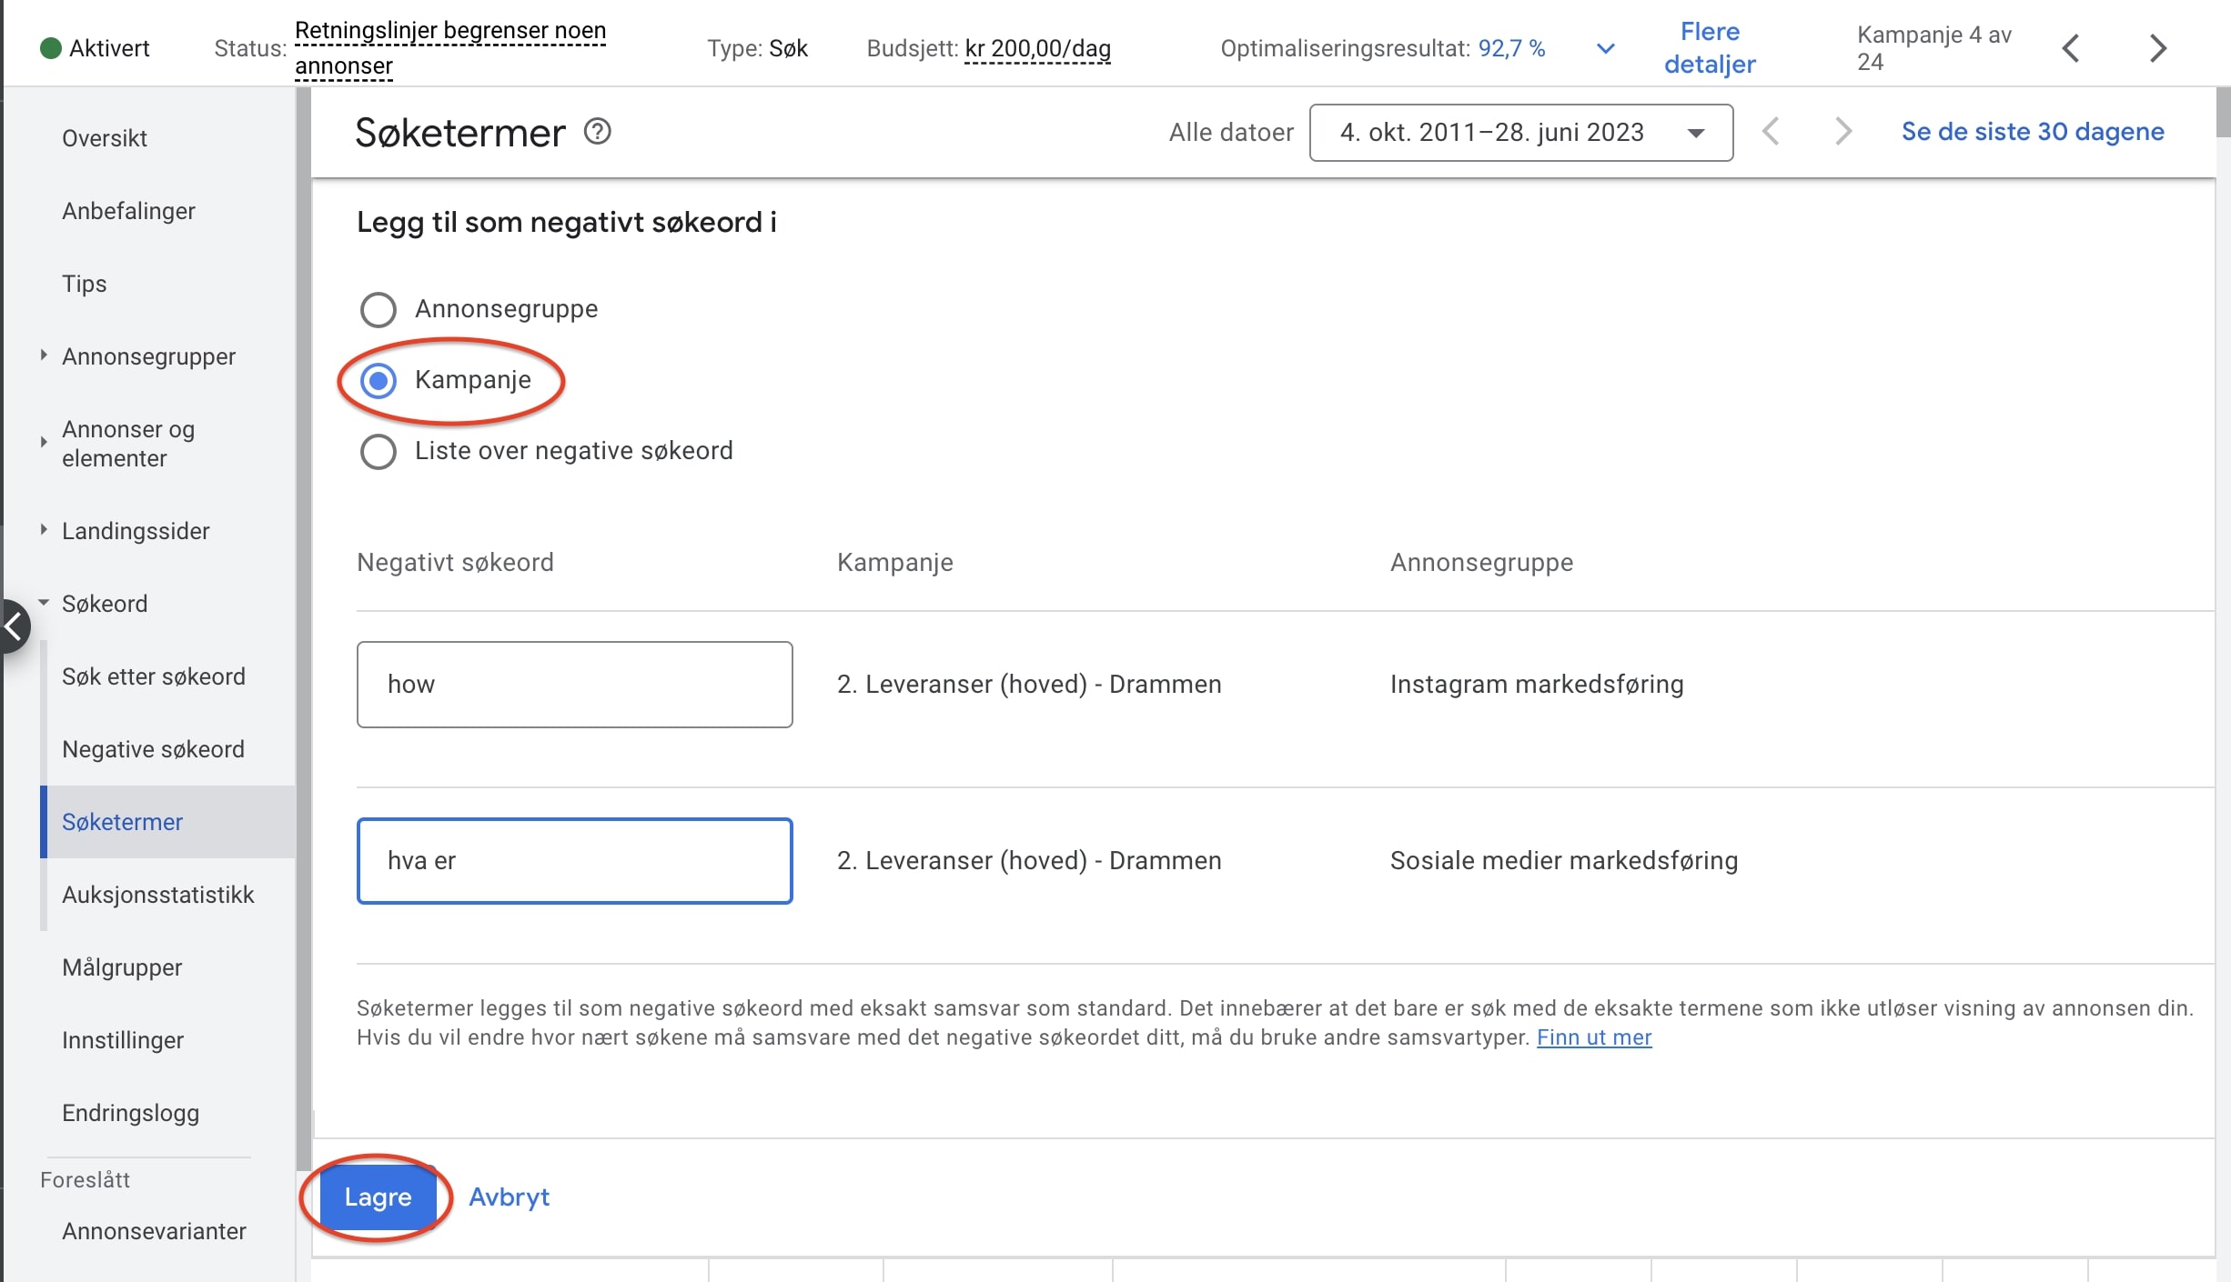This screenshot has height=1282, width=2231.
Task: Open Auksjonsstatistikk in sidebar
Action: tap(157, 895)
